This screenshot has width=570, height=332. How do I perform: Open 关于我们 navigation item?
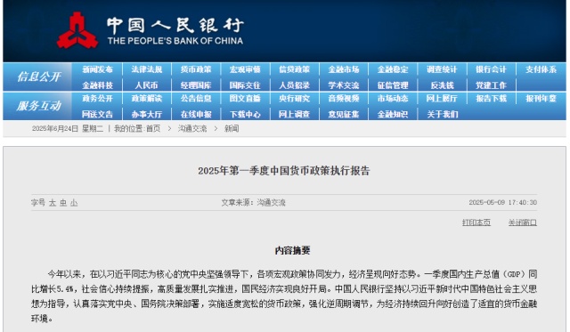click(442, 115)
